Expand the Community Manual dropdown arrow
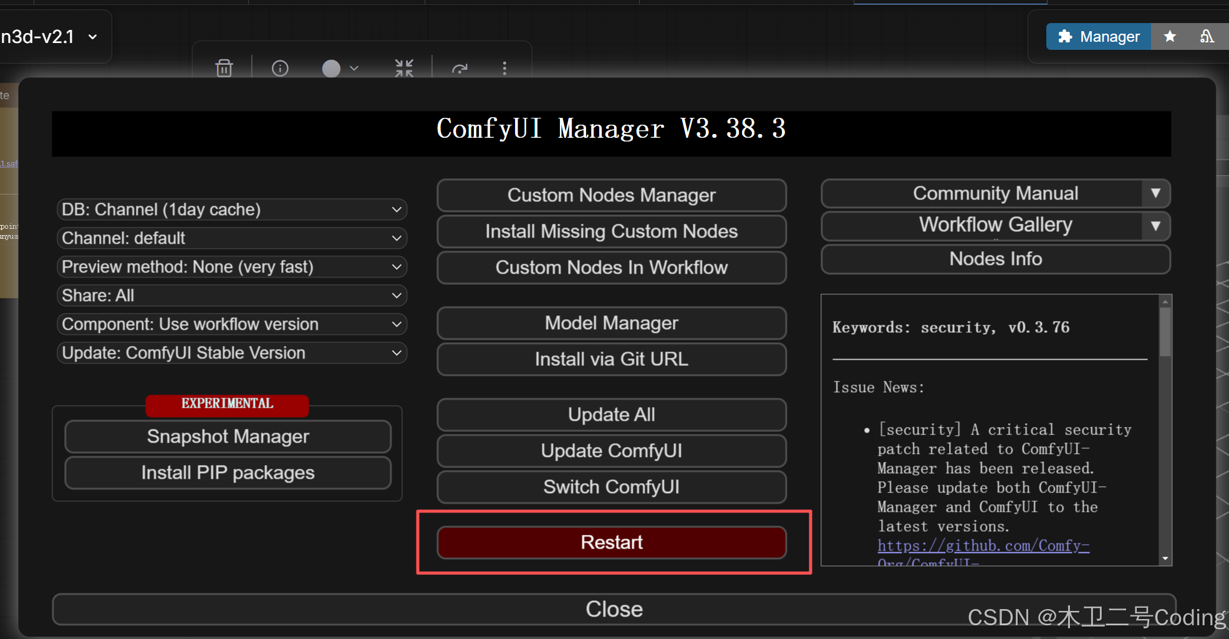The width and height of the screenshot is (1229, 639). coord(1155,193)
